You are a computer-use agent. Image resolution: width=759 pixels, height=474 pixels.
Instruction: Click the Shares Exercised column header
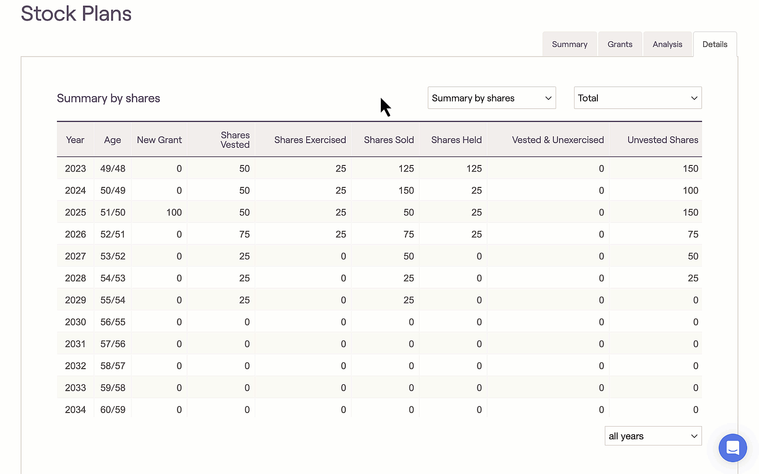[310, 140]
